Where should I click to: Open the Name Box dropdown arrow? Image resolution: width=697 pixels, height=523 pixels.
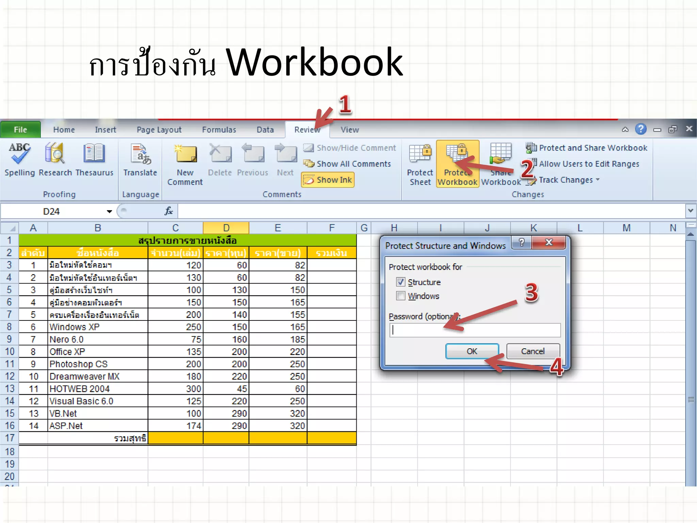(x=109, y=211)
